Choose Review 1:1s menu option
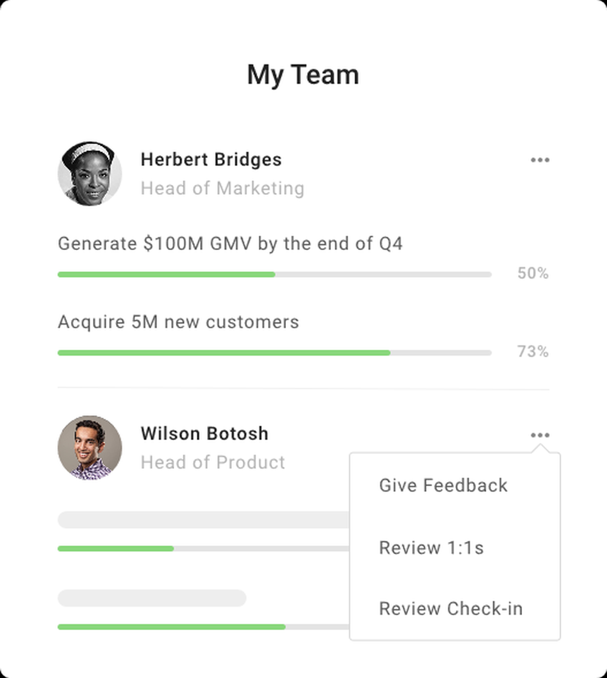The width and height of the screenshot is (607, 678). pos(431,547)
